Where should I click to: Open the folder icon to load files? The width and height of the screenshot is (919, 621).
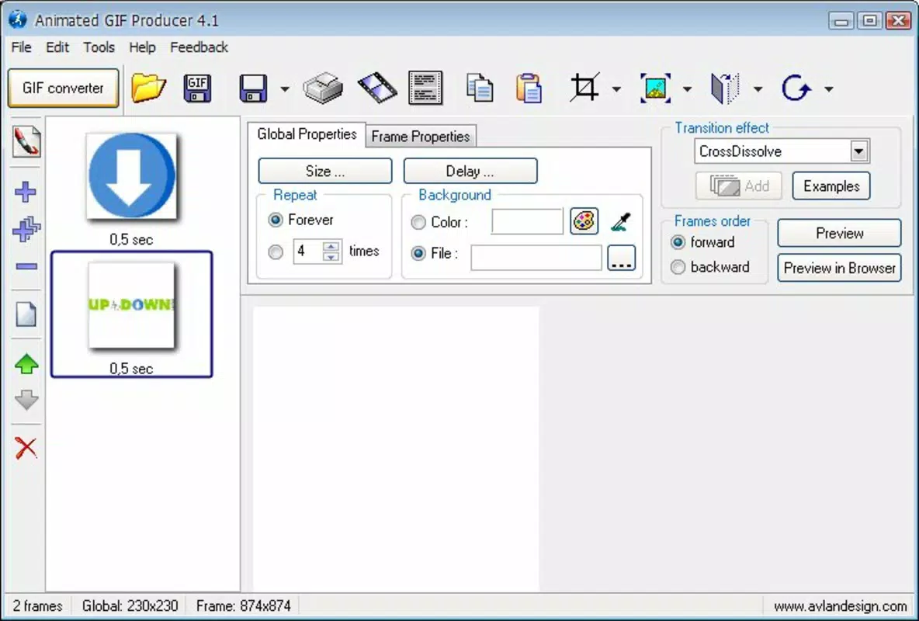click(148, 88)
